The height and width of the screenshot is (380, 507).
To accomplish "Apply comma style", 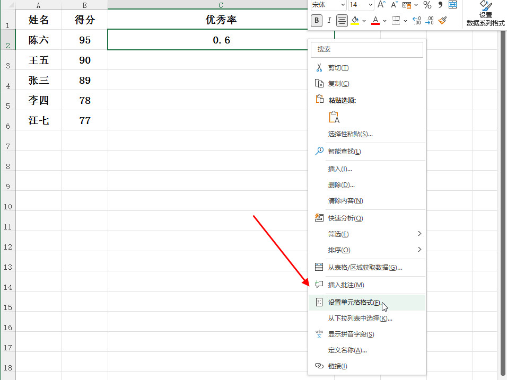I will point(440,5).
